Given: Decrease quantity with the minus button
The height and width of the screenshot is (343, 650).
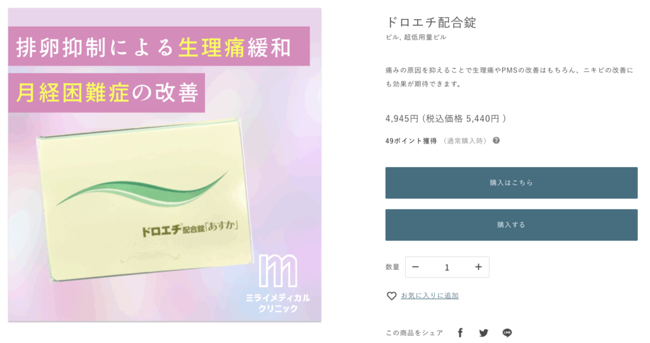Looking at the screenshot, I should pos(415,267).
